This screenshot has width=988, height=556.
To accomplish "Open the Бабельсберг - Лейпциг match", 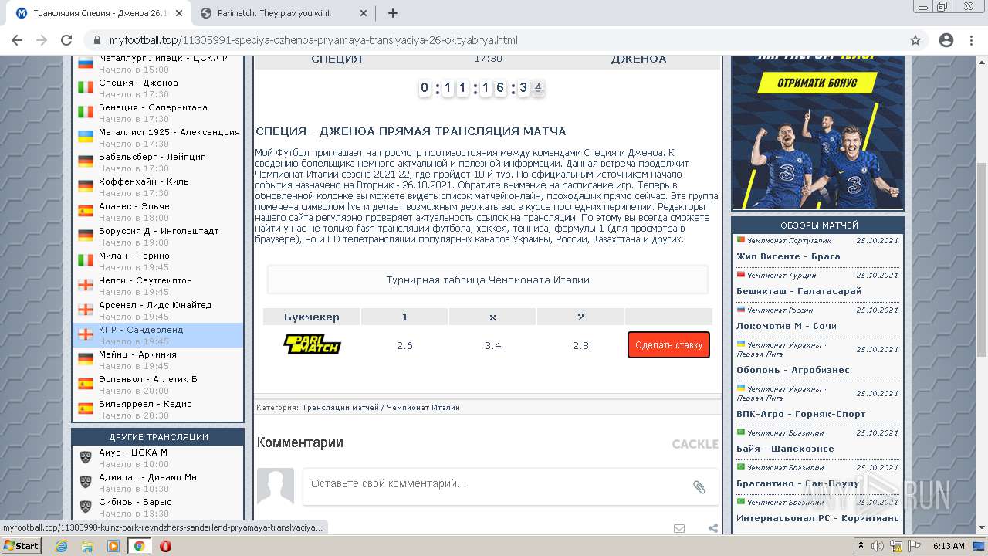I will pos(152,157).
